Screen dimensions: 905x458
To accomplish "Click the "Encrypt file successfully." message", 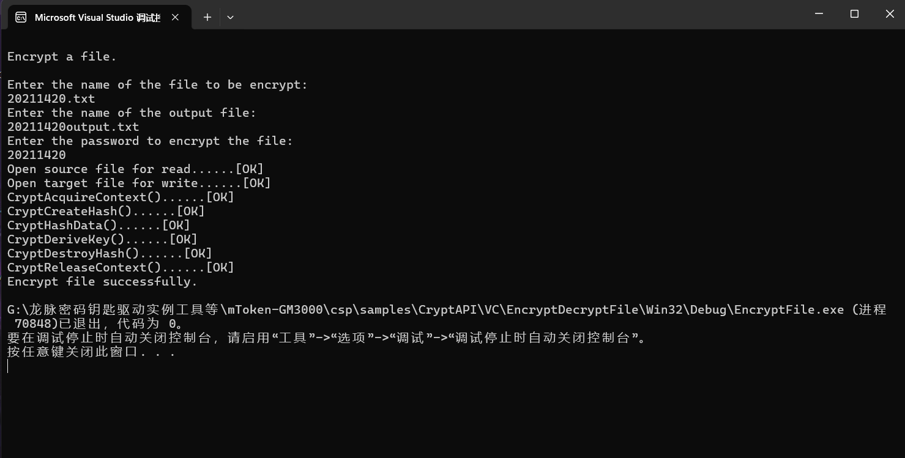I will click(x=102, y=281).
